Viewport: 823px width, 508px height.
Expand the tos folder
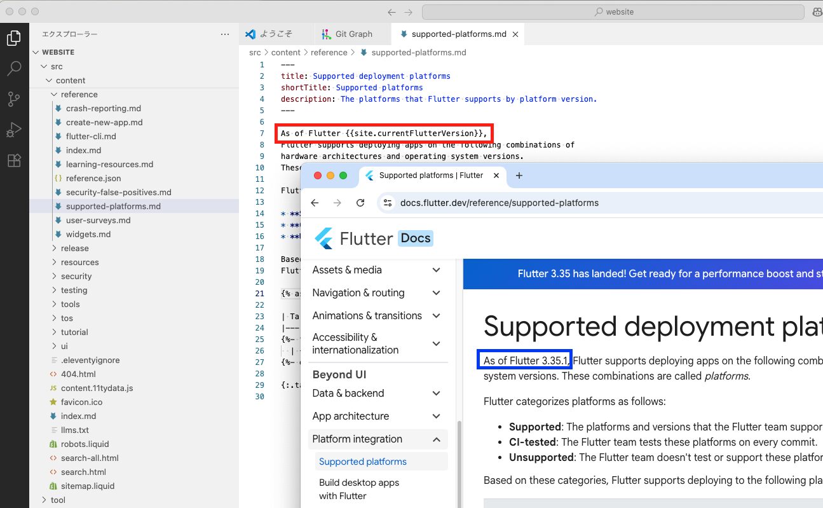[x=133, y=318]
